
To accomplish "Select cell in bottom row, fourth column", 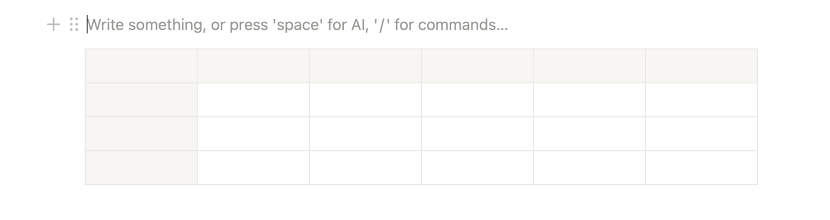I will pyautogui.click(x=477, y=168).
